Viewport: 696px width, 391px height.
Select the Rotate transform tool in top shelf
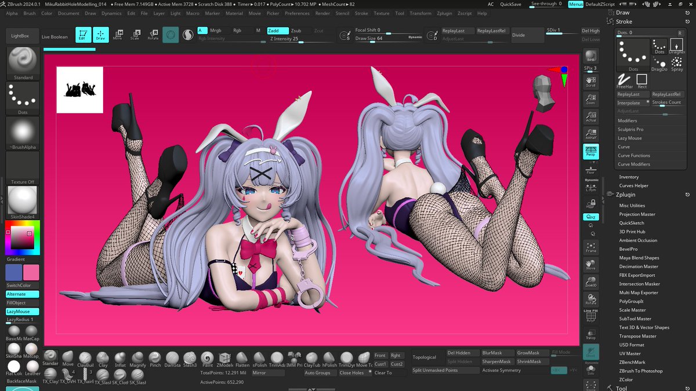tap(153, 35)
